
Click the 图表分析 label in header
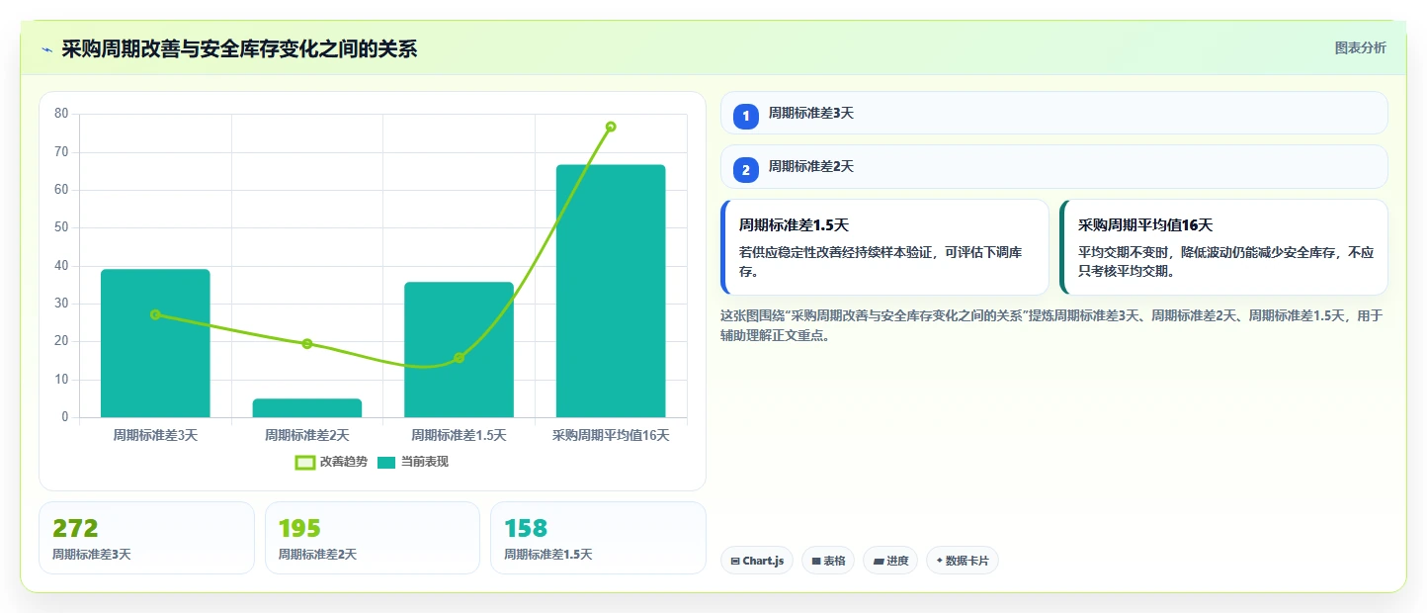(x=1360, y=47)
